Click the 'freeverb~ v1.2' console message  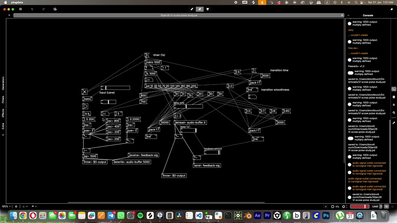point(356,66)
